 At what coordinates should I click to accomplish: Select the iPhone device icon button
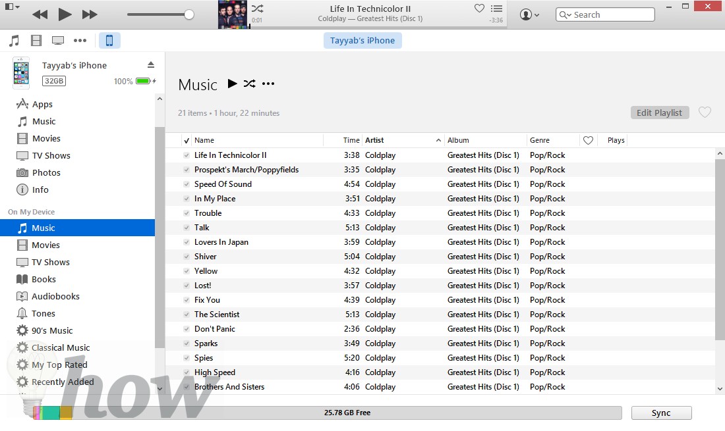point(109,41)
